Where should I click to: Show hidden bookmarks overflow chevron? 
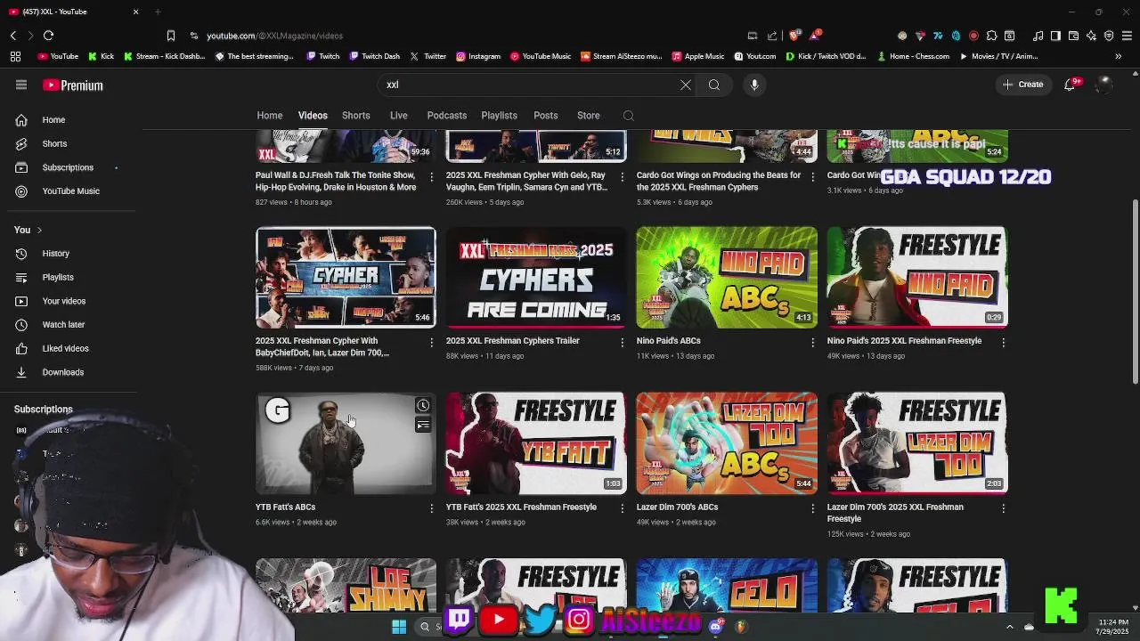click(x=1119, y=56)
